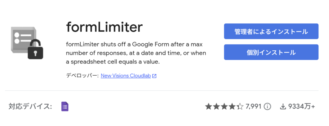The width and height of the screenshot is (329, 126).
Task: Select the second rating star
Action: 216,106
